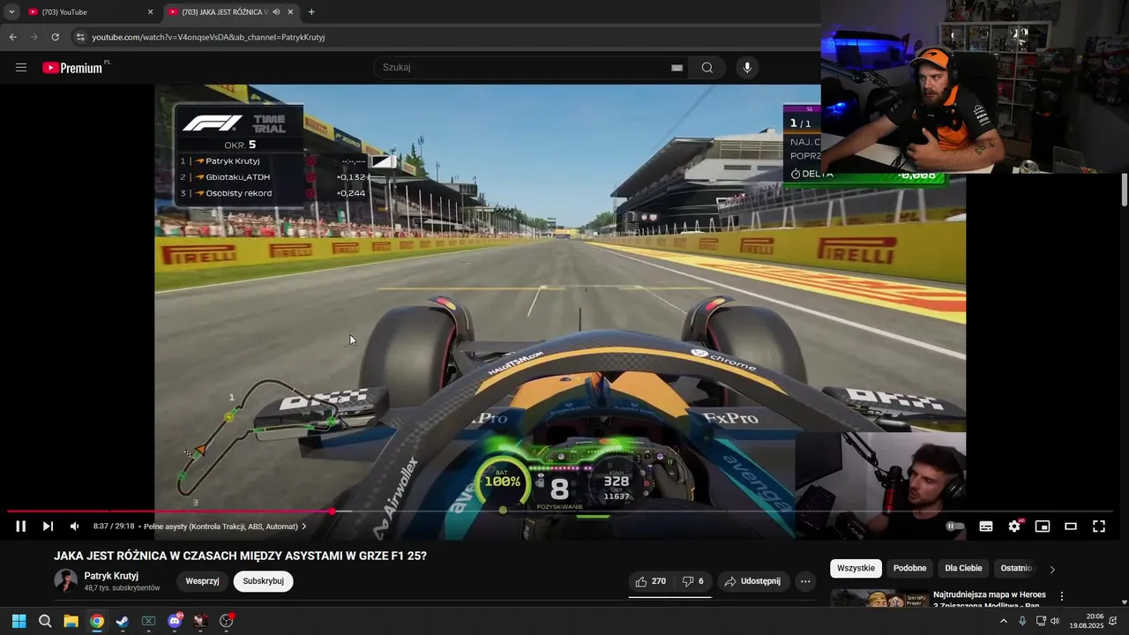
Task: Close the first YouTube tab
Action: click(x=150, y=12)
